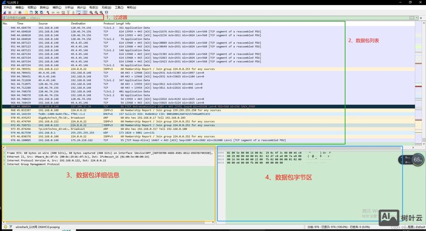Select packet 969 DHCPv6 Solicit row

coord(208,114)
